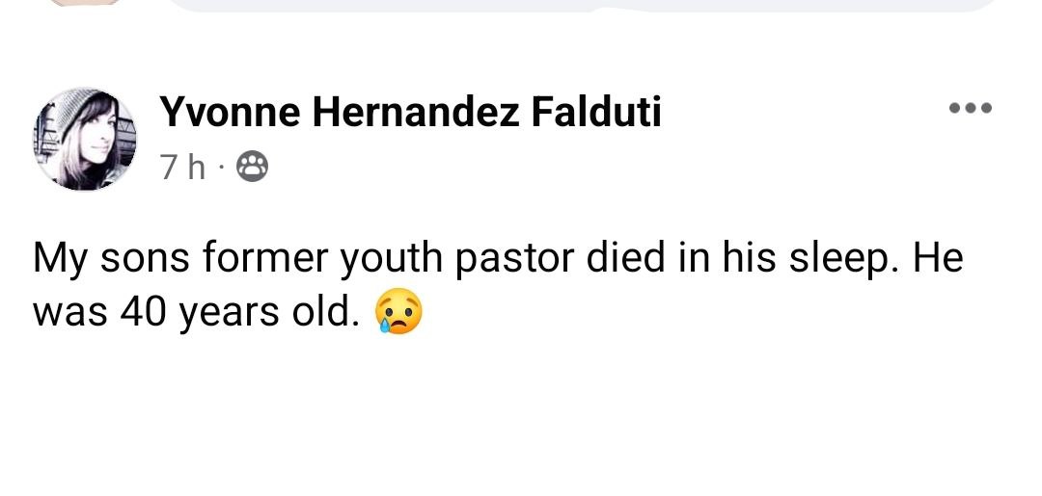Open Yvonne's profile picture
Viewport: 1042px width, 496px height.
pos(85,140)
